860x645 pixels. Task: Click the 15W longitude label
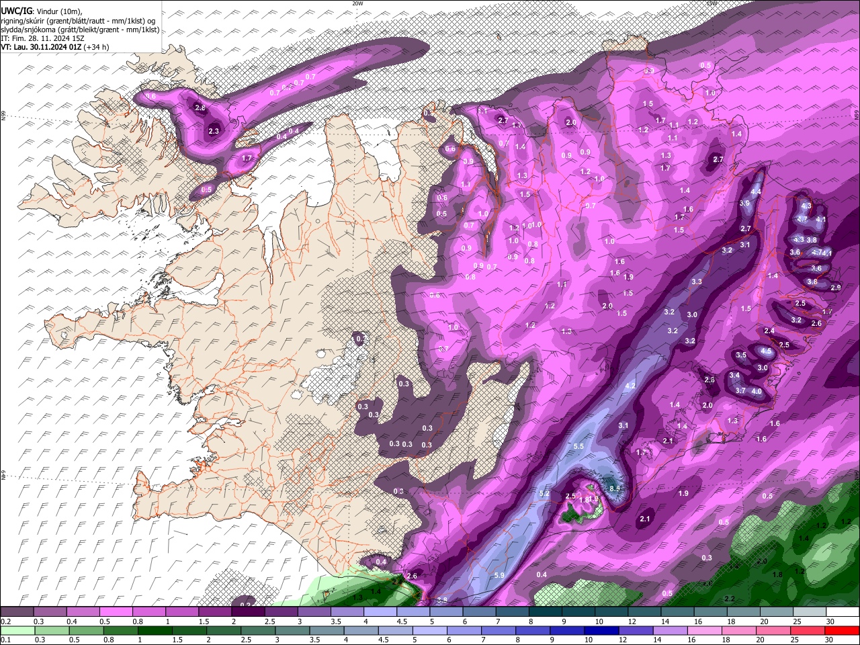coord(712,3)
